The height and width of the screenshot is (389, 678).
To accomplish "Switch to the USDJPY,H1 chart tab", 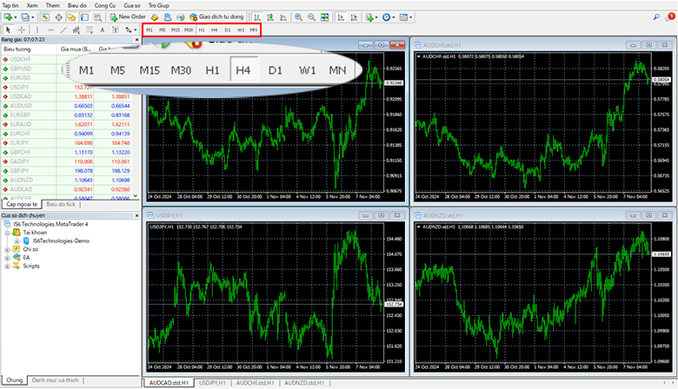I will click(x=212, y=383).
